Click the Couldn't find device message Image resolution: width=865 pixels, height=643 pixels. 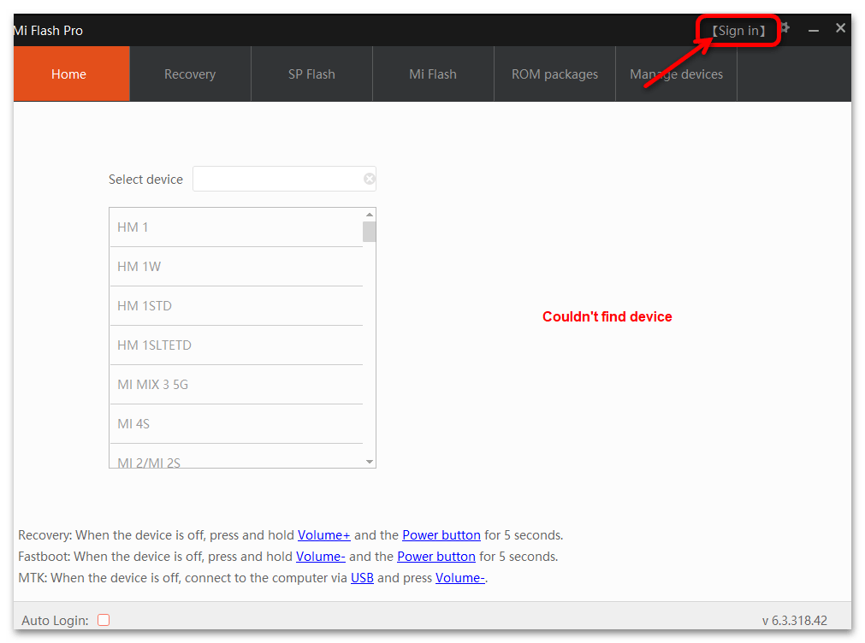pos(607,316)
